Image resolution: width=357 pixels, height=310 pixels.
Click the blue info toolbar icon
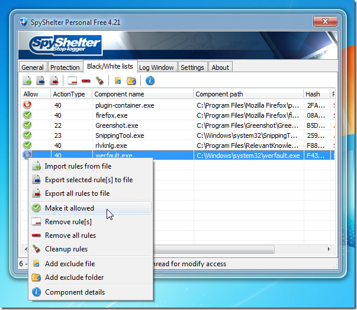tap(150, 80)
